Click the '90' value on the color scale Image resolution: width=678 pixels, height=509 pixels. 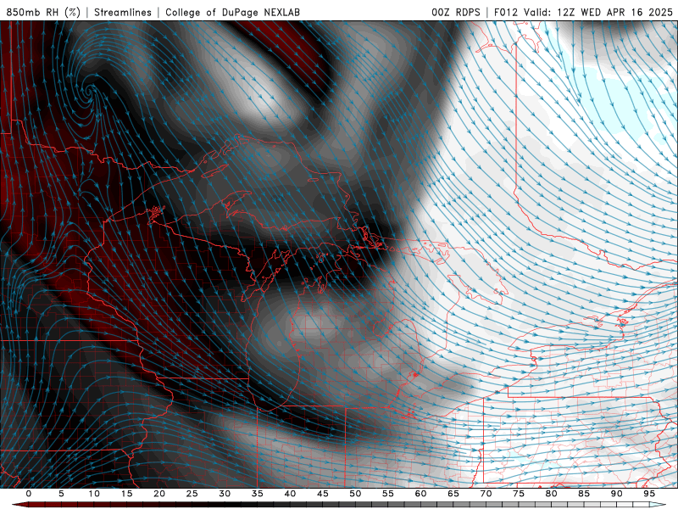[x=616, y=494]
